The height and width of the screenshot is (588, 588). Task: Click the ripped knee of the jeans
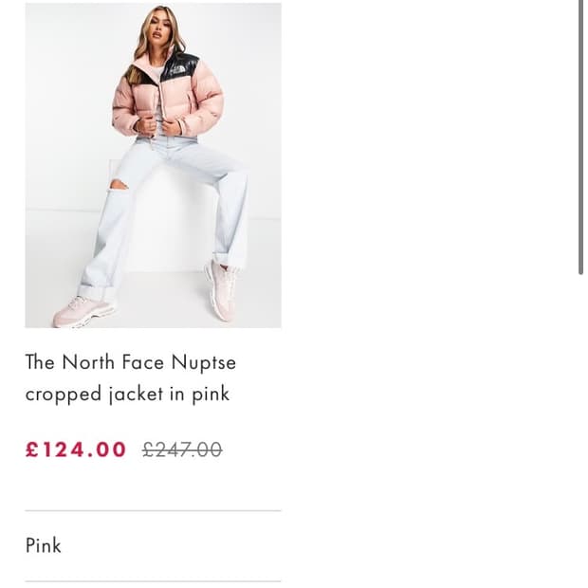119,186
